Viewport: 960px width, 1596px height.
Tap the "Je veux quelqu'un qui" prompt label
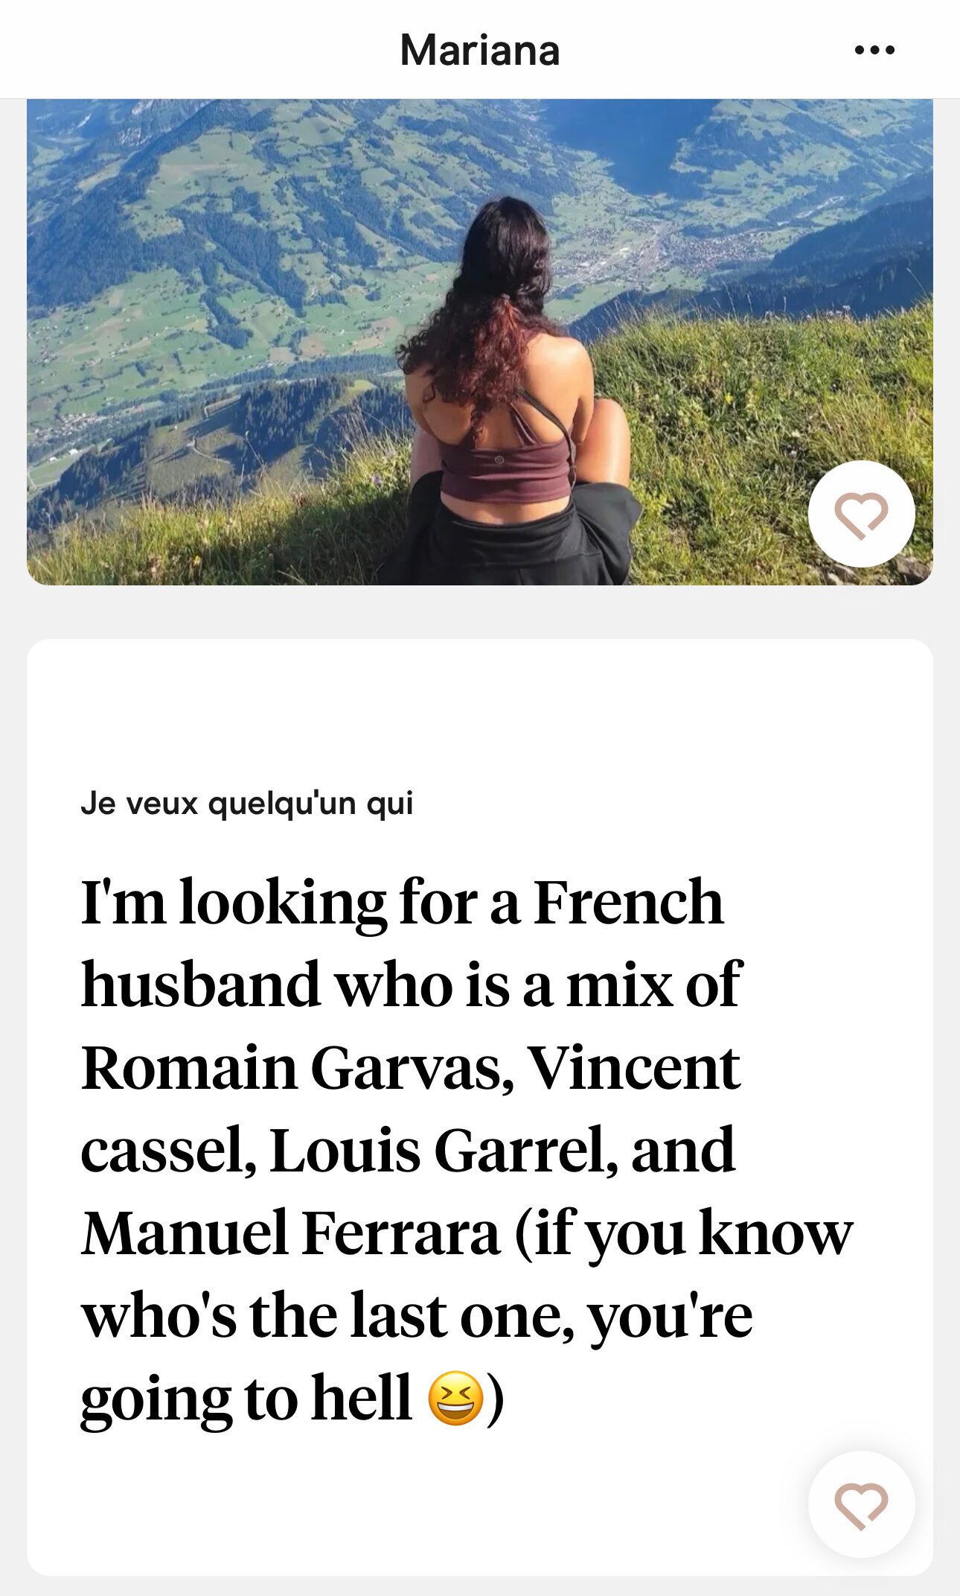(246, 804)
